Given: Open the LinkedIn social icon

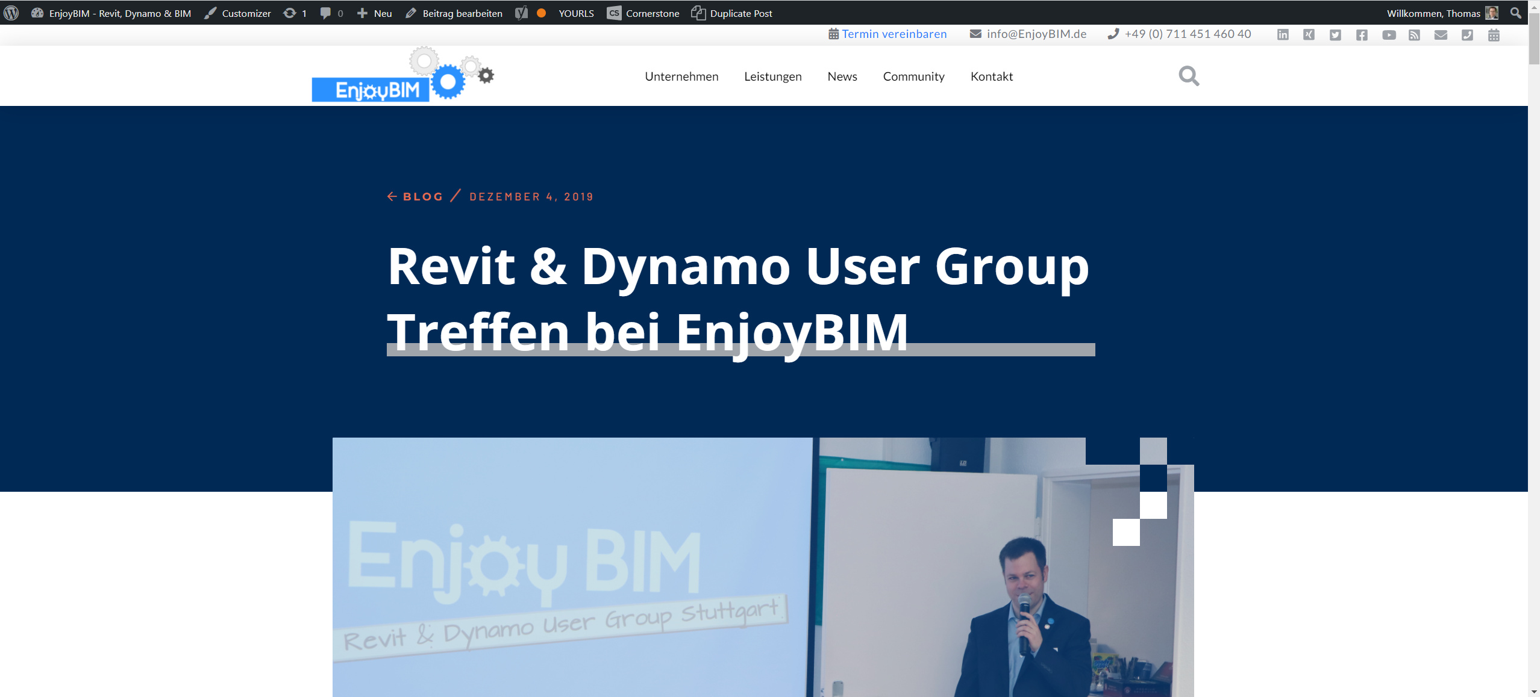Looking at the screenshot, I should [1283, 35].
